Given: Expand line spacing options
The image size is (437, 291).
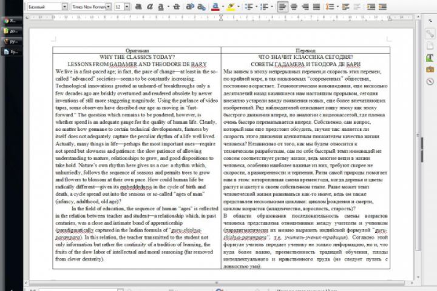Looking at the screenshot, I should tap(337, 7).
